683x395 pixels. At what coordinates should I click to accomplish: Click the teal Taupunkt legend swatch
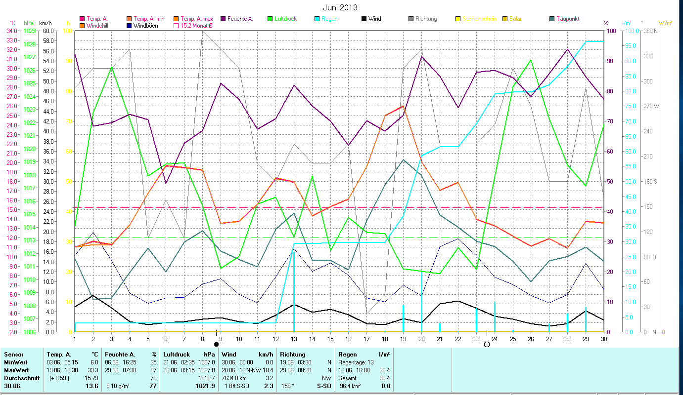(552, 19)
